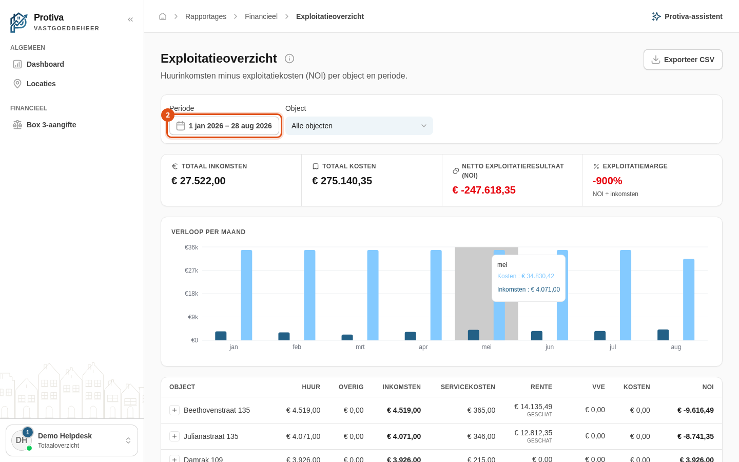Screen dimensions: 739x462
Task: Click the Exploitatieoverzicht breadcrumb item
Action: [330, 16]
